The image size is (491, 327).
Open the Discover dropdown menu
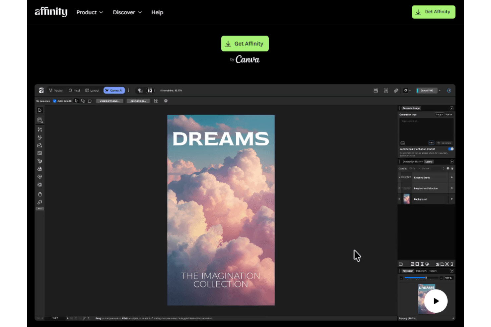tap(127, 12)
